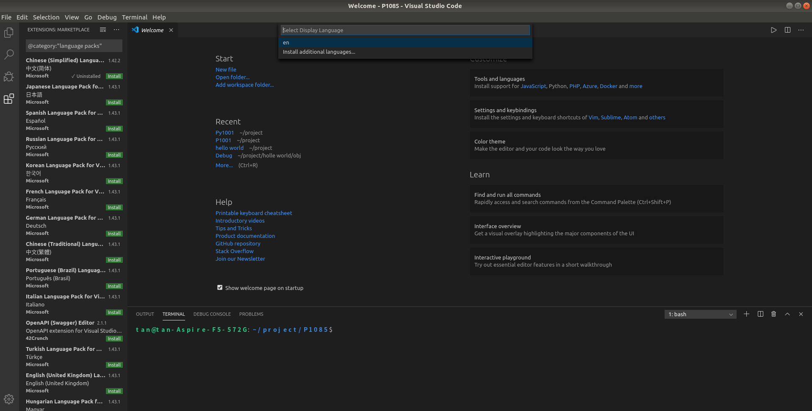
Task: Open the Run and Debug view icon
Action: click(8, 77)
